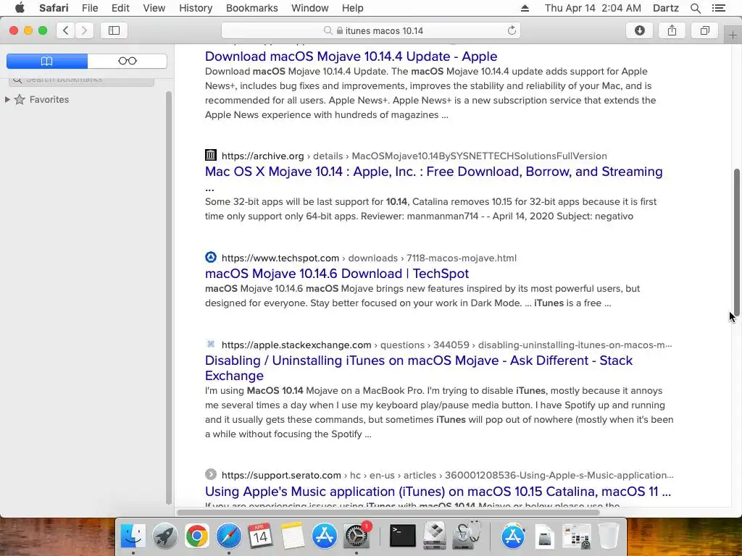Viewport: 742px width, 556px height.
Task: Click the archive.org site favicon
Action: click(211, 155)
